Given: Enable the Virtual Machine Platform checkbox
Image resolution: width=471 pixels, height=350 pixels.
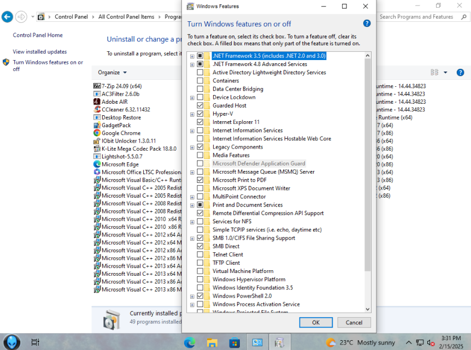Looking at the screenshot, I should pyautogui.click(x=200, y=271).
